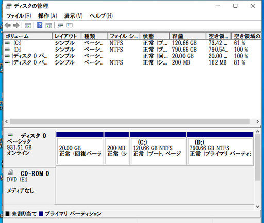Image resolution: width=264 pixels, height=223 pixels.
Task: Open the 表示(V) menu
Action: (x=73, y=16)
